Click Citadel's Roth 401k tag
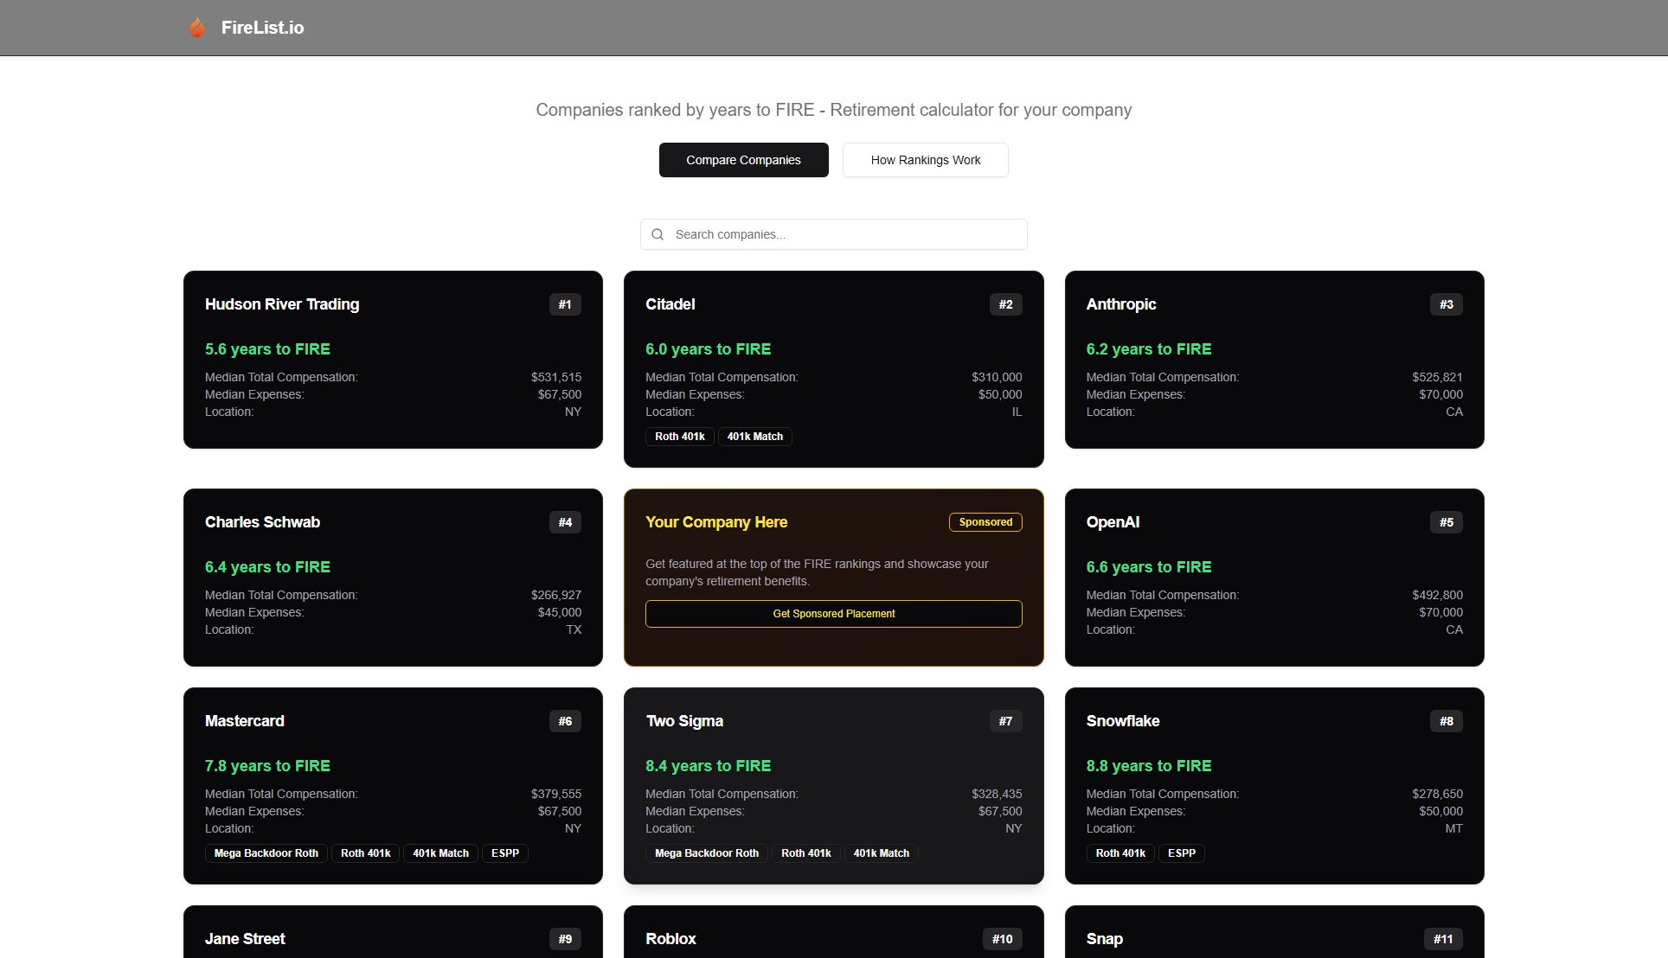Image resolution: width=1668 pixels, height=958 pixels. 679,437
